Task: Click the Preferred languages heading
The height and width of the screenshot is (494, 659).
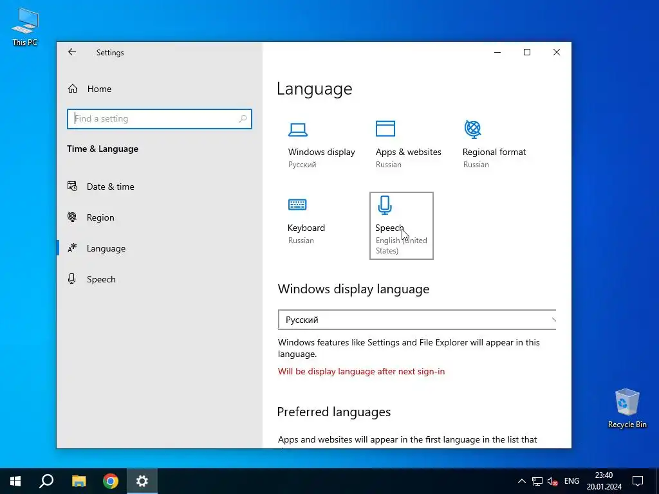Action: 334,412
